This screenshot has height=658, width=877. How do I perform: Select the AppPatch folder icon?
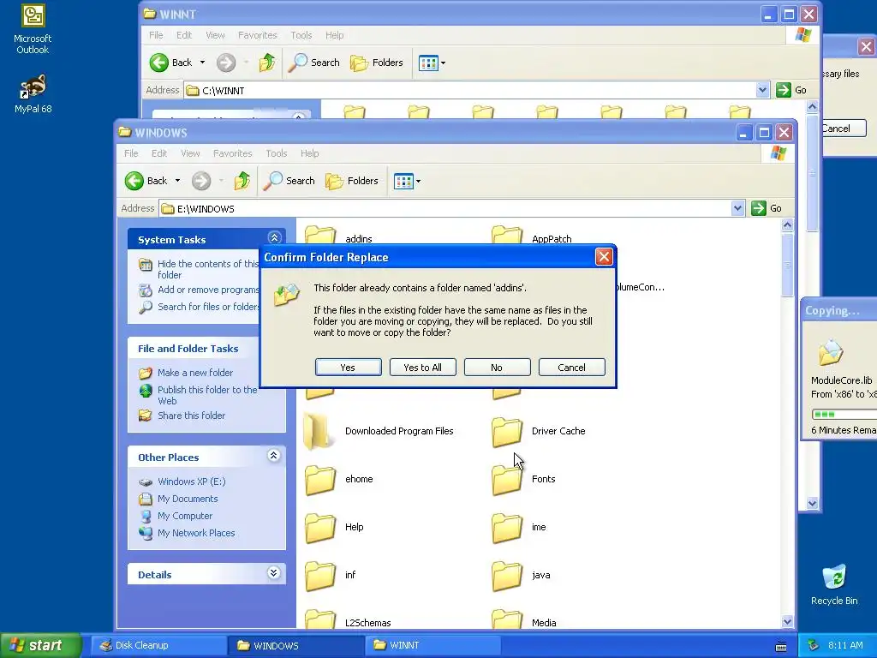pyautogui.click(x=507, y=235)
